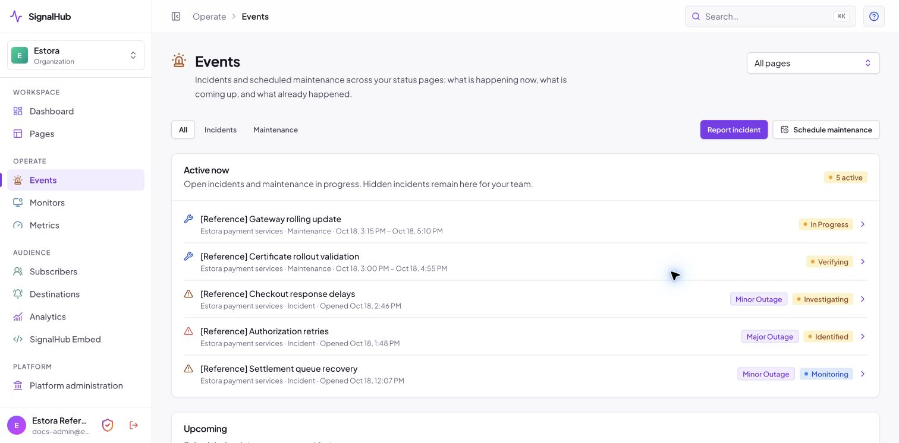Click the Identified status badge
Viewport: 899px width, 443px height.
[x=828, y=337]
